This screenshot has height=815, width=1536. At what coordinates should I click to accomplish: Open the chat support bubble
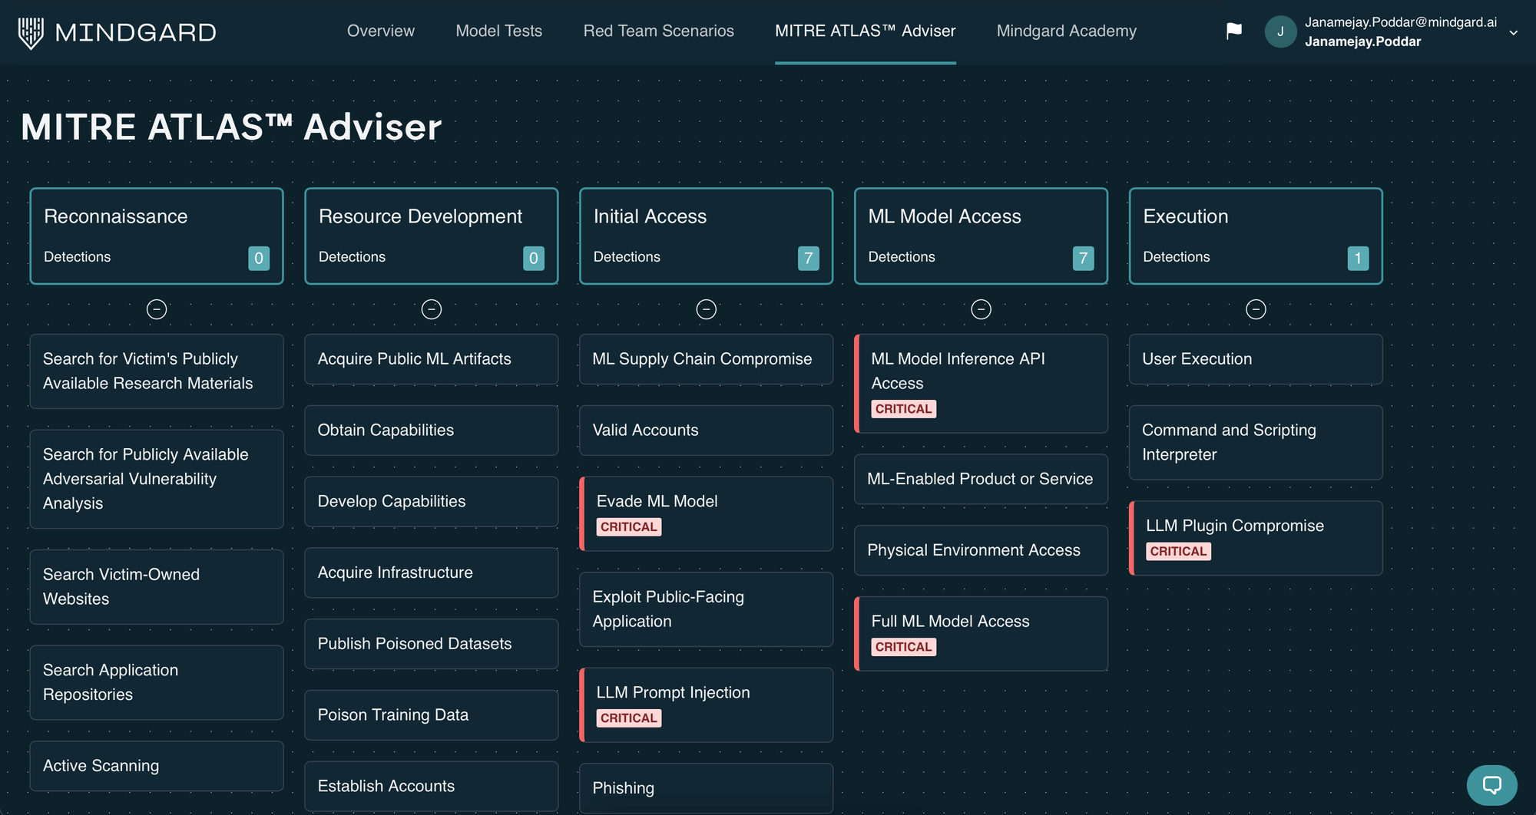point(1491,785)
